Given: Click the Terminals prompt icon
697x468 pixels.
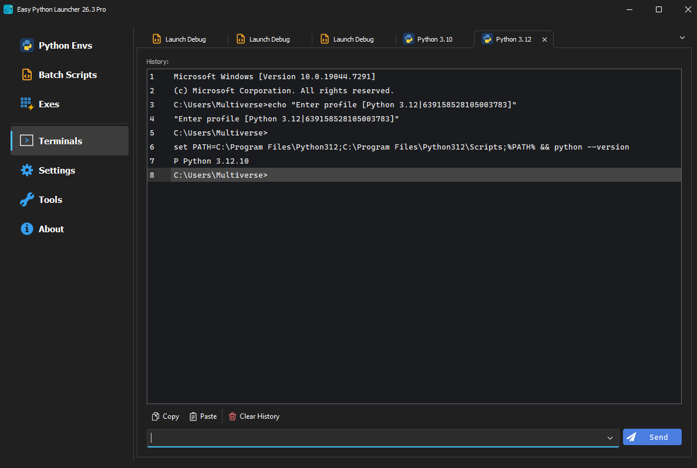Looking at the screenshot, I should click(x=26, y=141).
